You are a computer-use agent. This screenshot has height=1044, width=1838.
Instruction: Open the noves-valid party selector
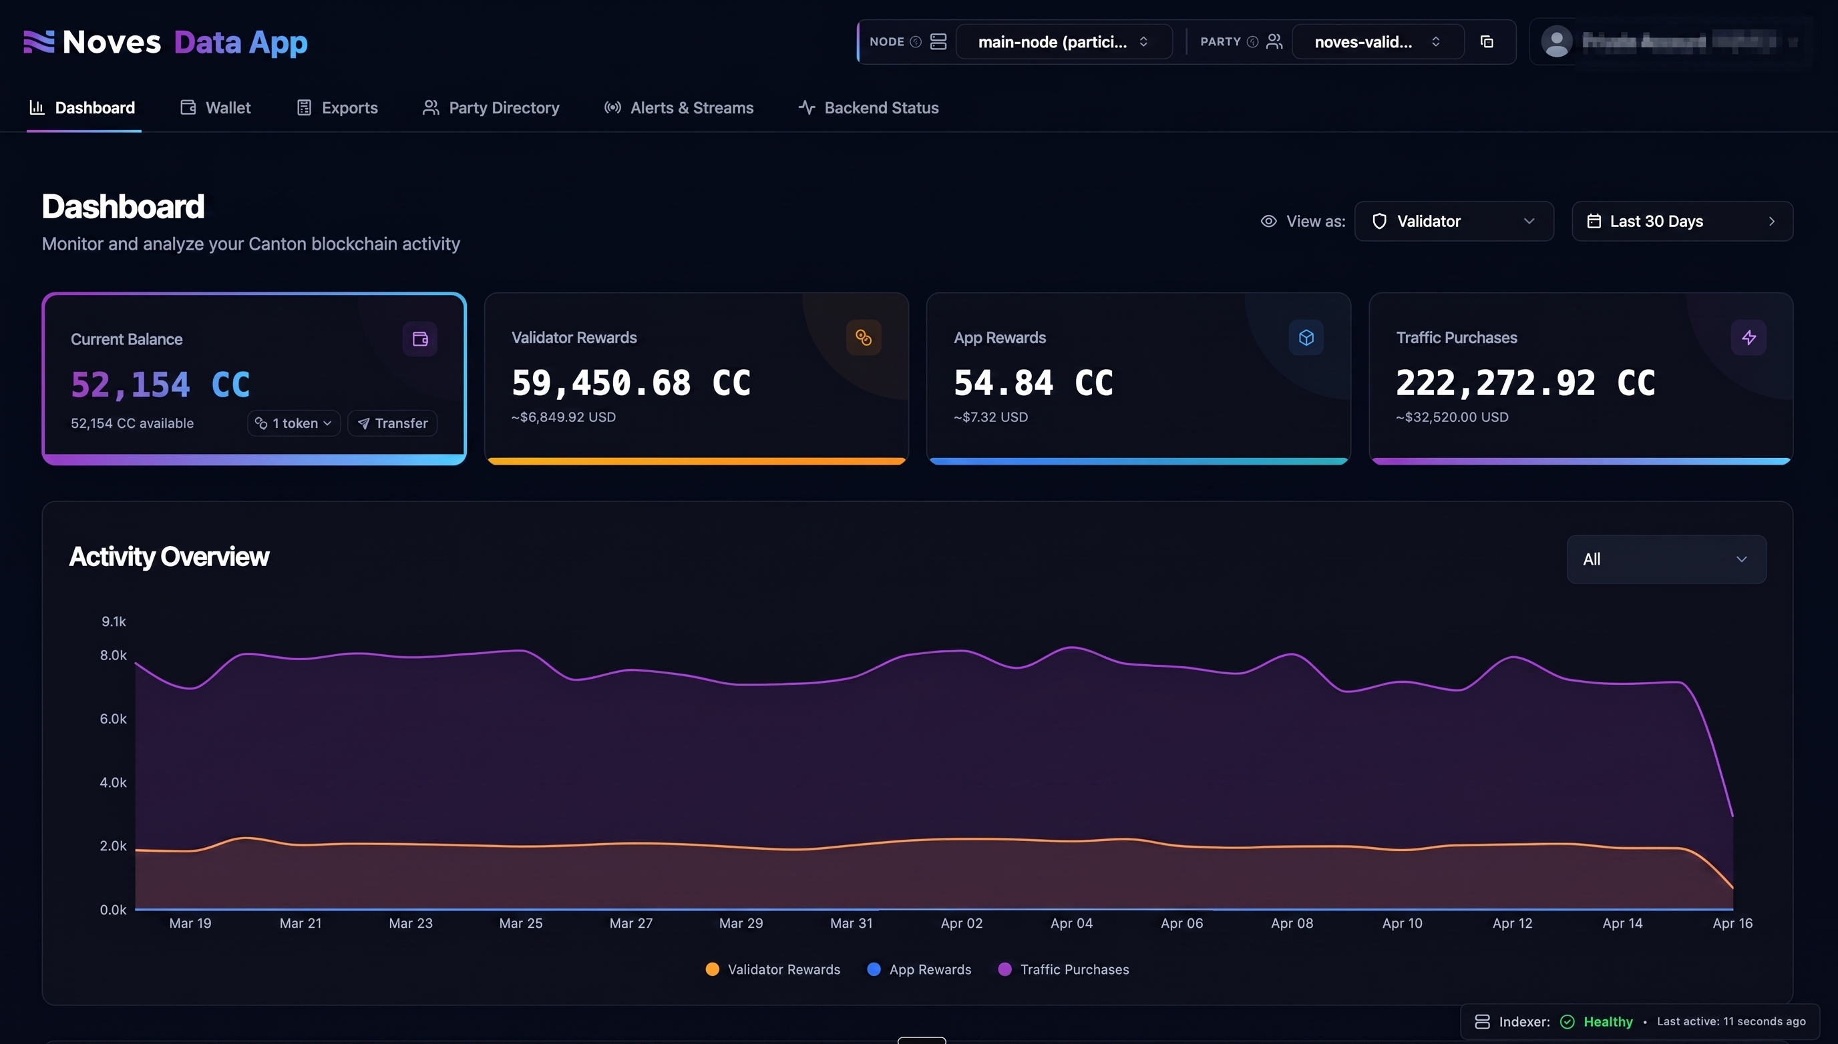pyautogui.click(x=1376, y=41)
